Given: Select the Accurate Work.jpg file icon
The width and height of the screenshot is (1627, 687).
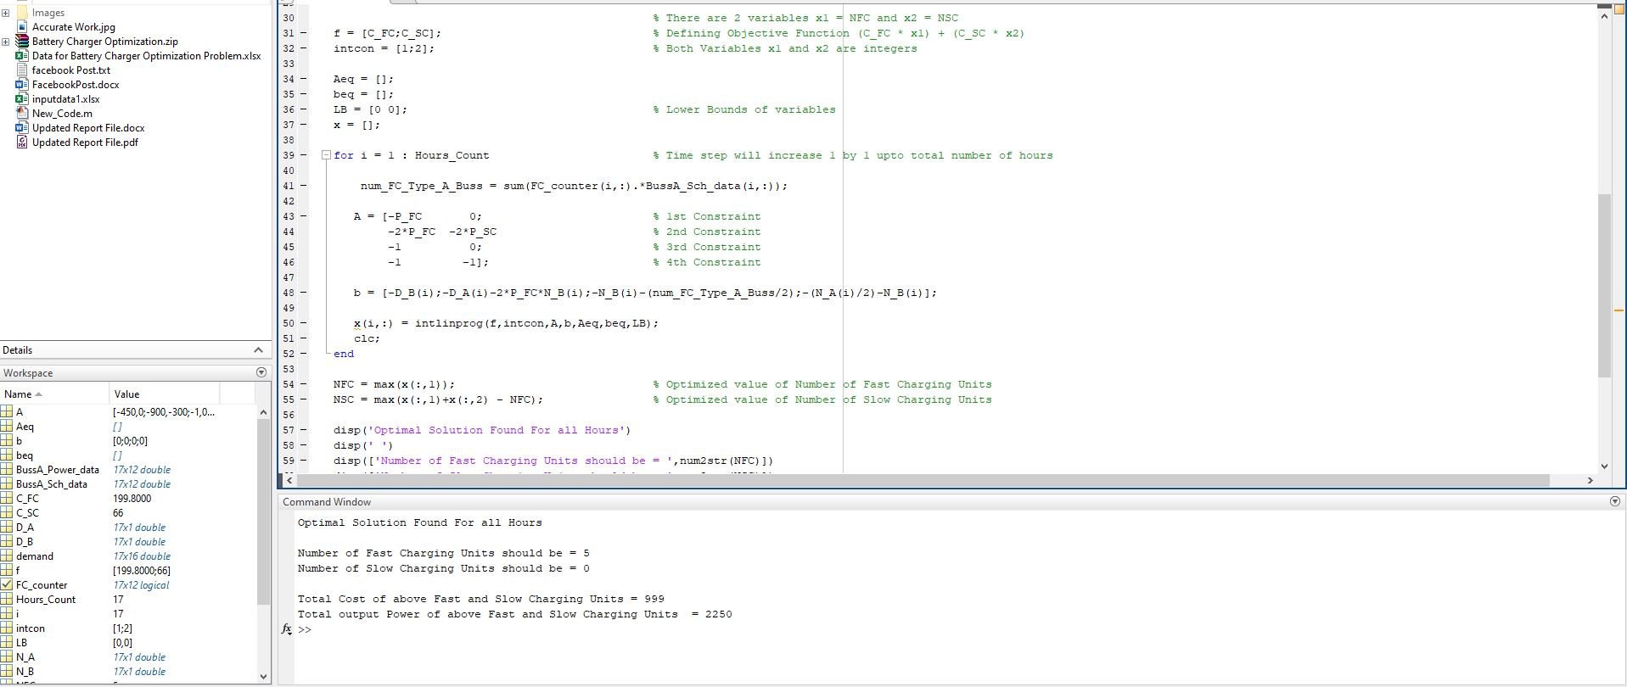Looking at the screenshot, I should [x=22, y=27].
